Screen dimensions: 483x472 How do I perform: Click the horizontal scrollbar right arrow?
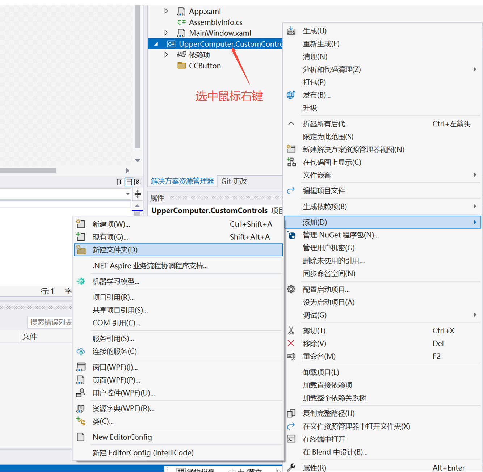pyautogui.click(x=127, y=170)
